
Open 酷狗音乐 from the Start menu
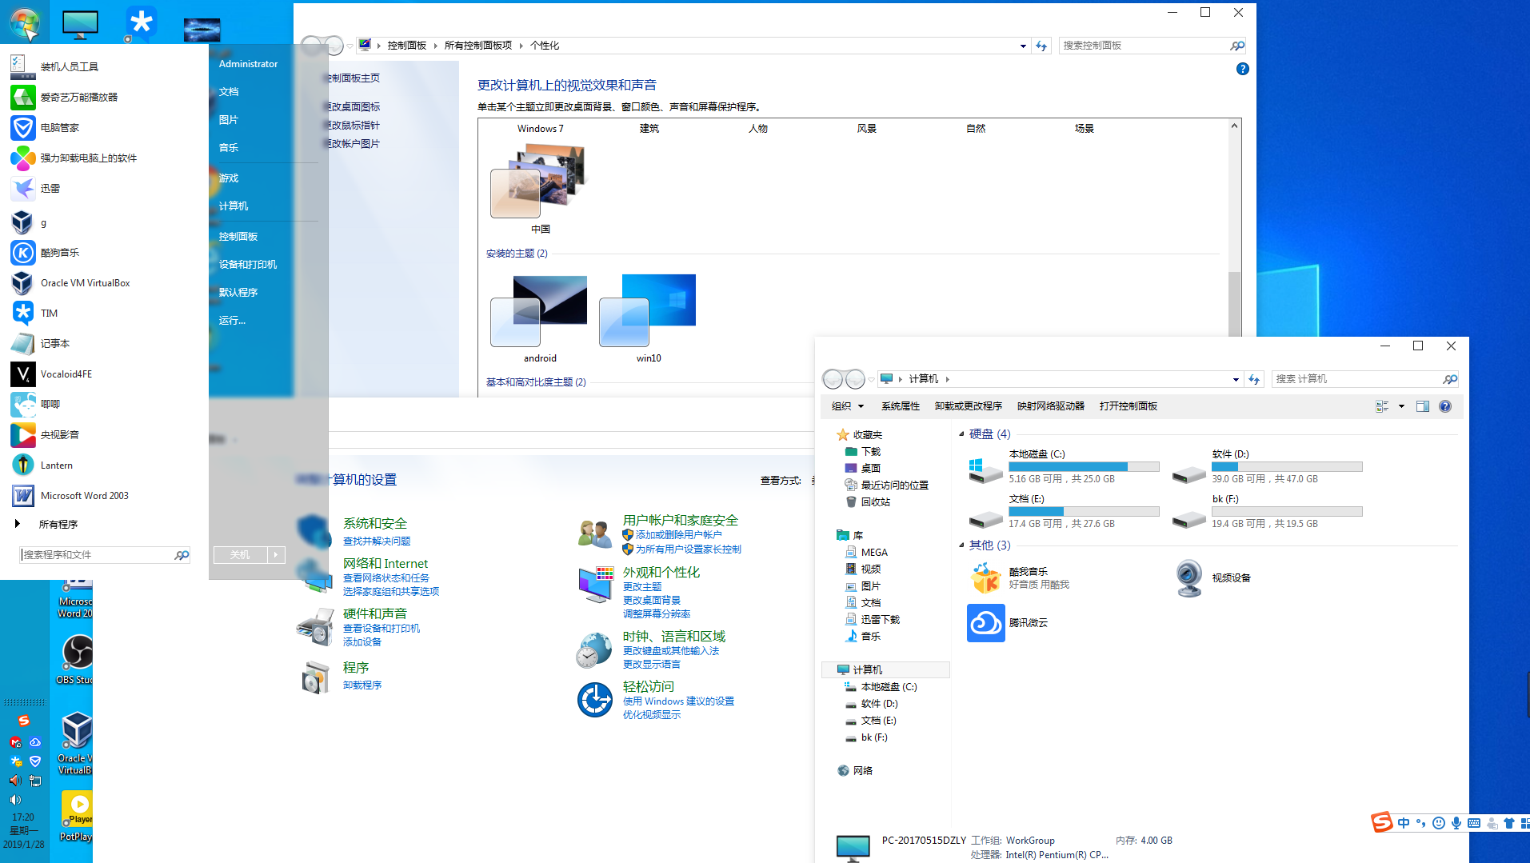(x=60, y=252)
